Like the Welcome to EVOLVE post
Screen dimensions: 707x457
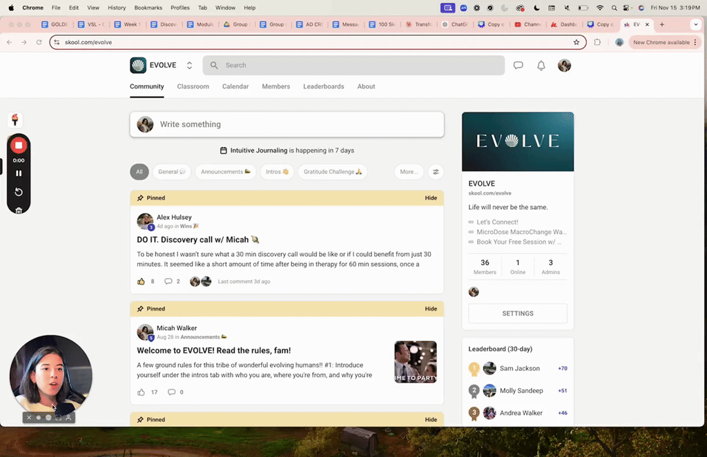coord(141,392)
